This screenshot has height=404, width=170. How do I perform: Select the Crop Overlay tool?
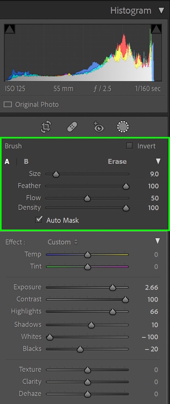[x=46, y=127]
